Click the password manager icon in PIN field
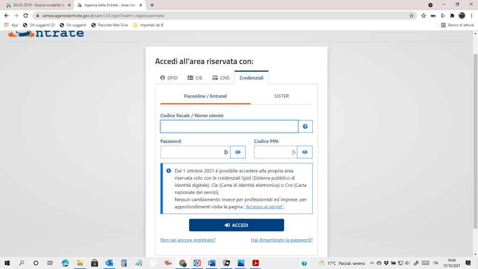 [x=294, y=152]
